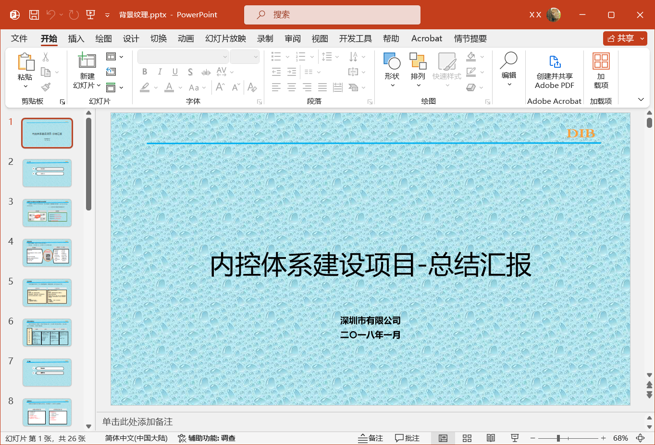Select the Italic formatting icon
The width and height of the screenshot is (655, 445).
pos(160,72)
